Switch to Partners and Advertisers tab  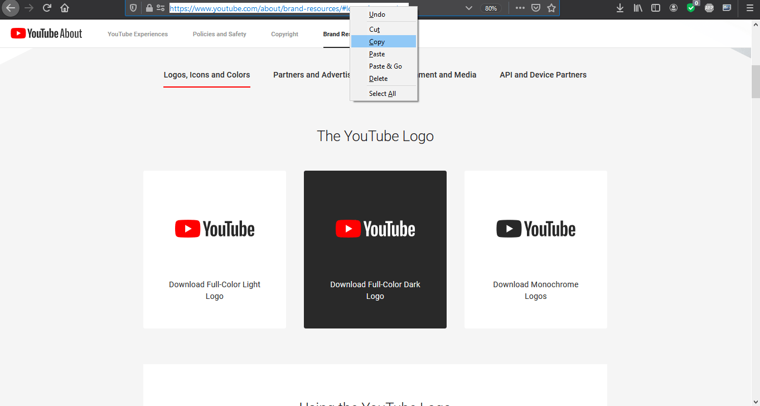coord(312,75)
